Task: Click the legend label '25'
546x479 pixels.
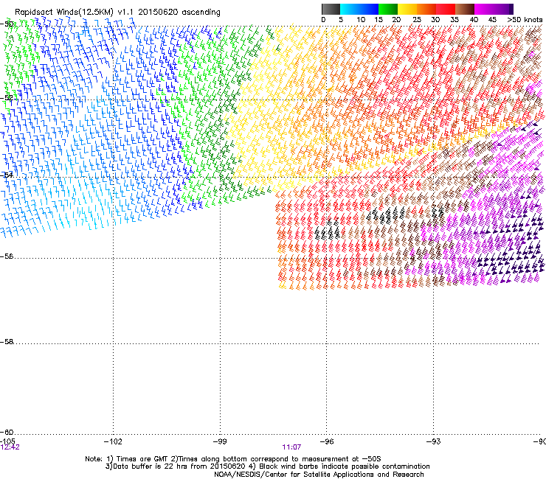Action: click(x=417, y=20)
